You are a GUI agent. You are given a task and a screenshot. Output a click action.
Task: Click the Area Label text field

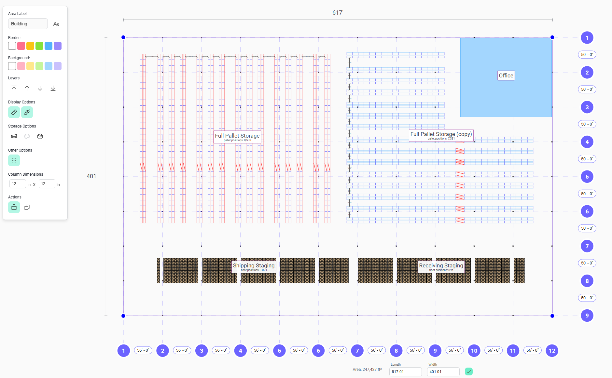pyautogui.click(x=28, y=24)
